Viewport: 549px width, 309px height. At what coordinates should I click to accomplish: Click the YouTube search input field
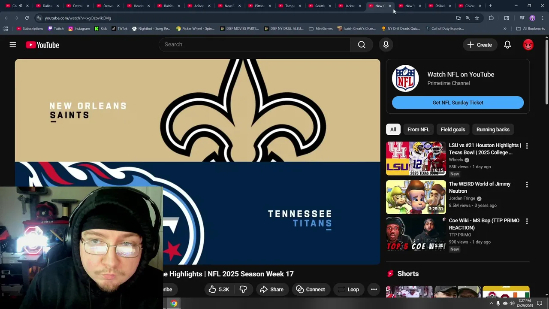[255, 45]
